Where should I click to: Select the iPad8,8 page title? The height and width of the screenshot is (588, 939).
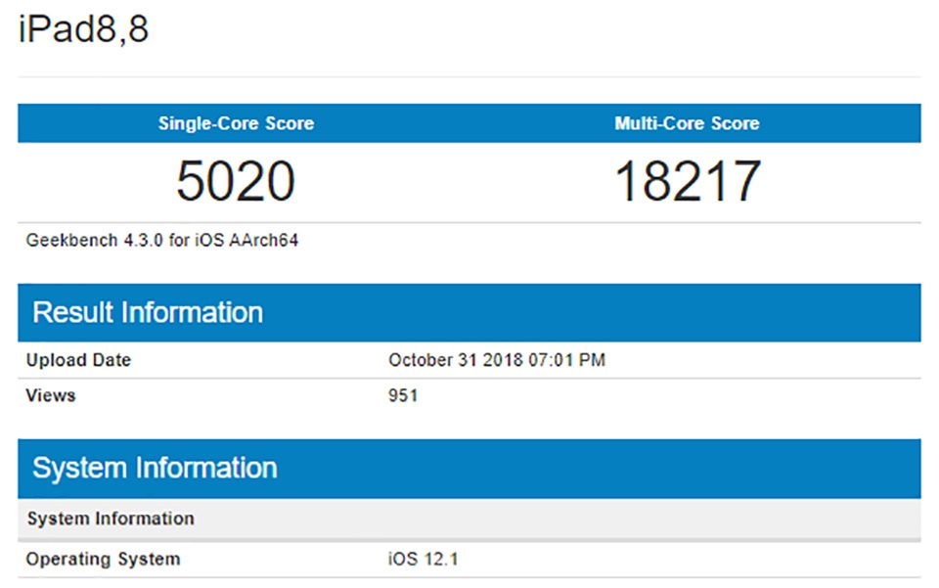(x=83, y=28)
